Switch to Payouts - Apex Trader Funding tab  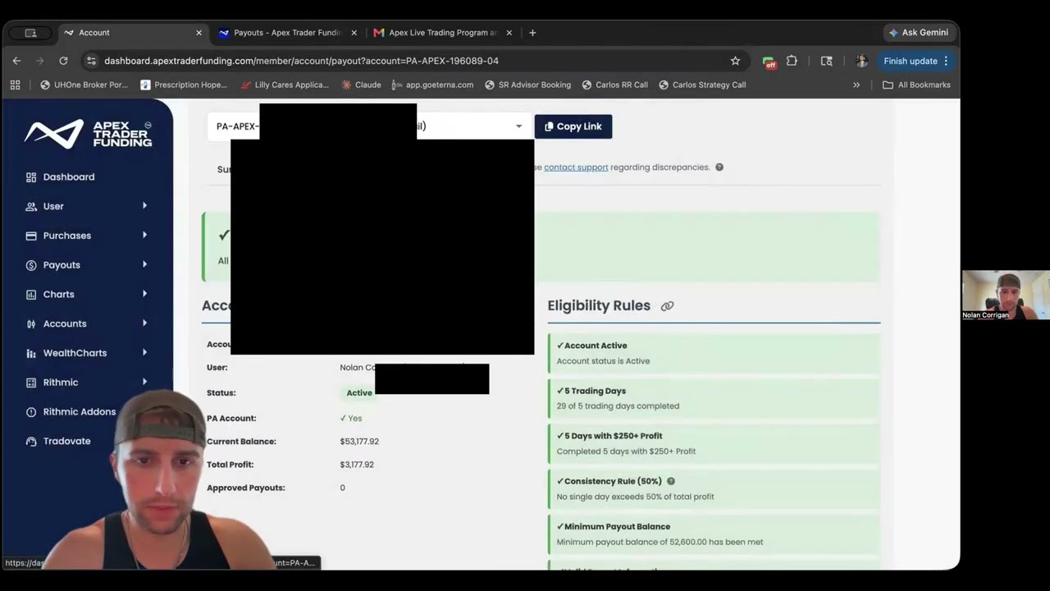tap(287, 33)
